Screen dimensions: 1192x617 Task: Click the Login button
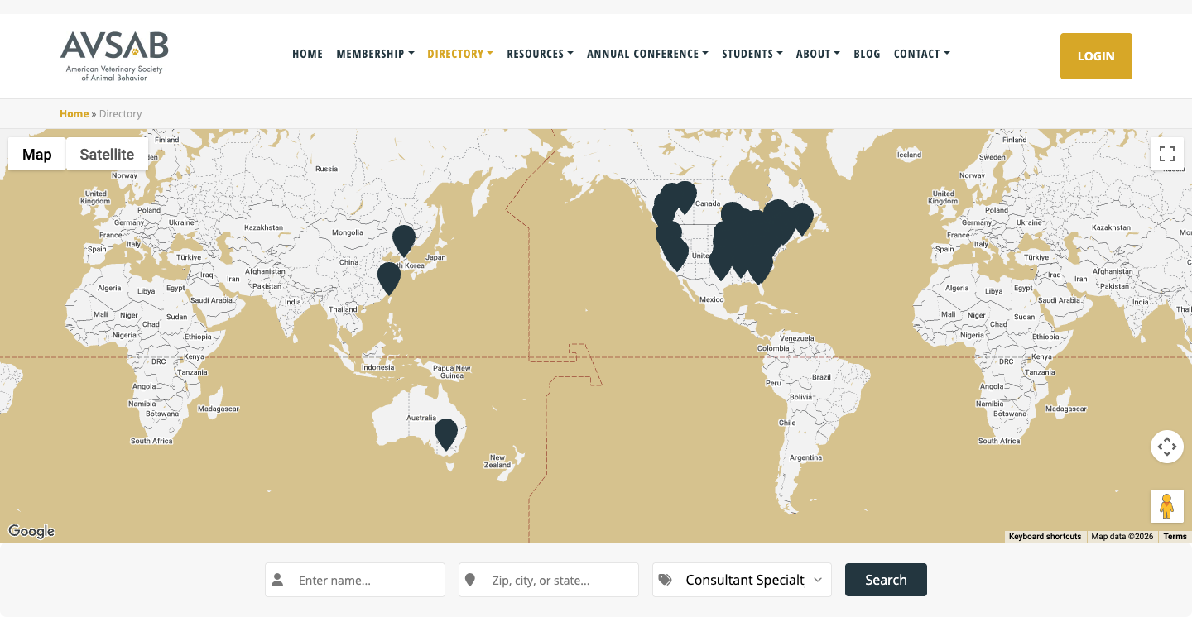click(1096, 56)
